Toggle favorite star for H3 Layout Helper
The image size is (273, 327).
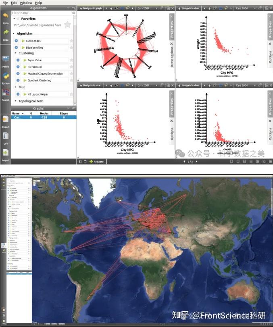71,94
